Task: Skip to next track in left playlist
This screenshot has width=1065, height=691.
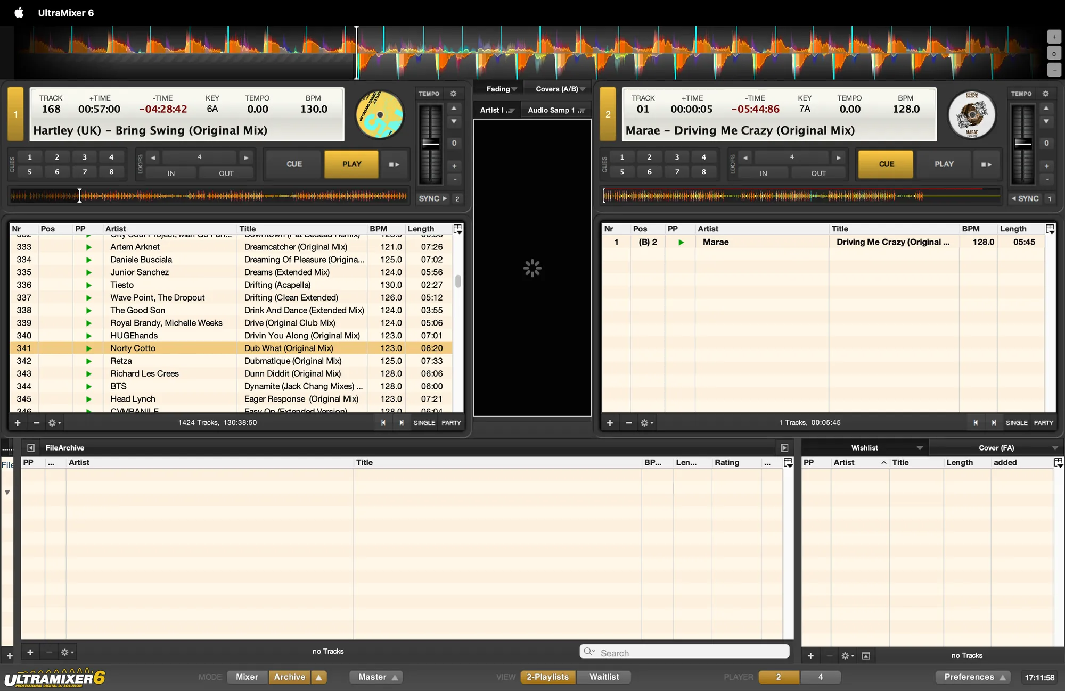Action: (402, 423)
